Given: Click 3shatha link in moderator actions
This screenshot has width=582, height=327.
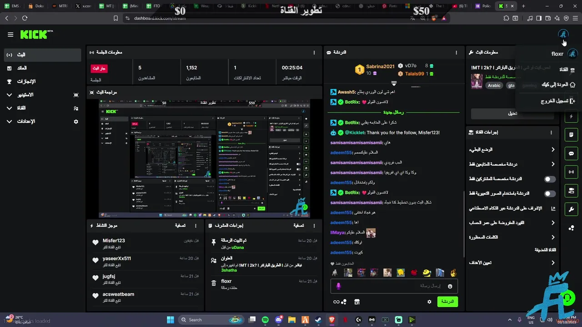Looking at the screenshot, I should [x=229, y=270].
